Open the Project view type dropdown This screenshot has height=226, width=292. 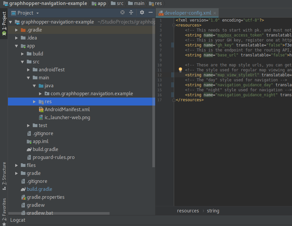click(x=25, y=13)
